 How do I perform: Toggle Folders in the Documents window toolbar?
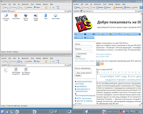pos(37,61)
